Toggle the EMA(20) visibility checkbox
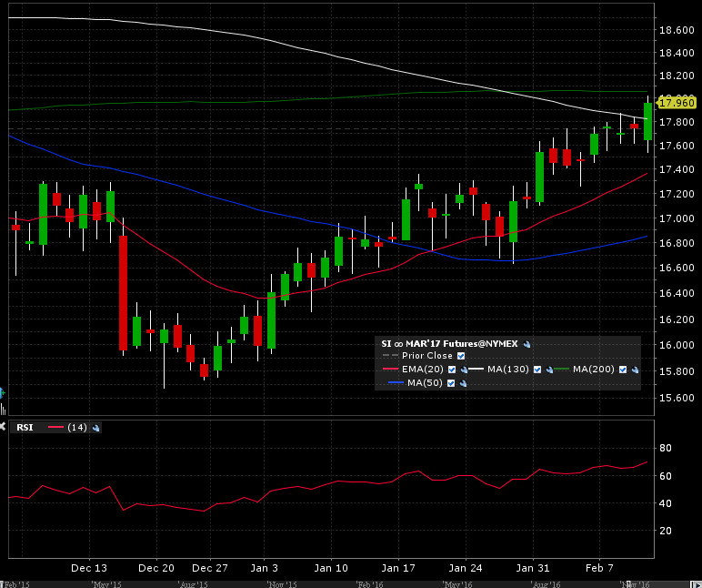Viewport: 702px width, 588px height. tap(452, 370)
